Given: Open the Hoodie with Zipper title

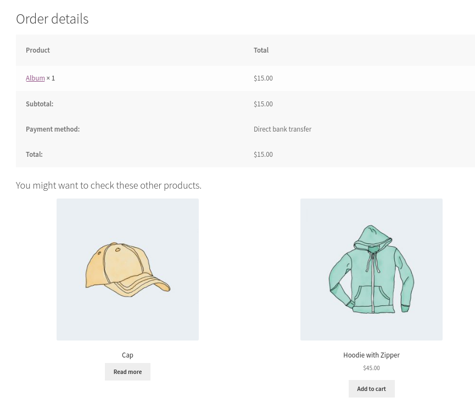Looking at the screenshot, I should pyautogui.click(x=371, y=355).
